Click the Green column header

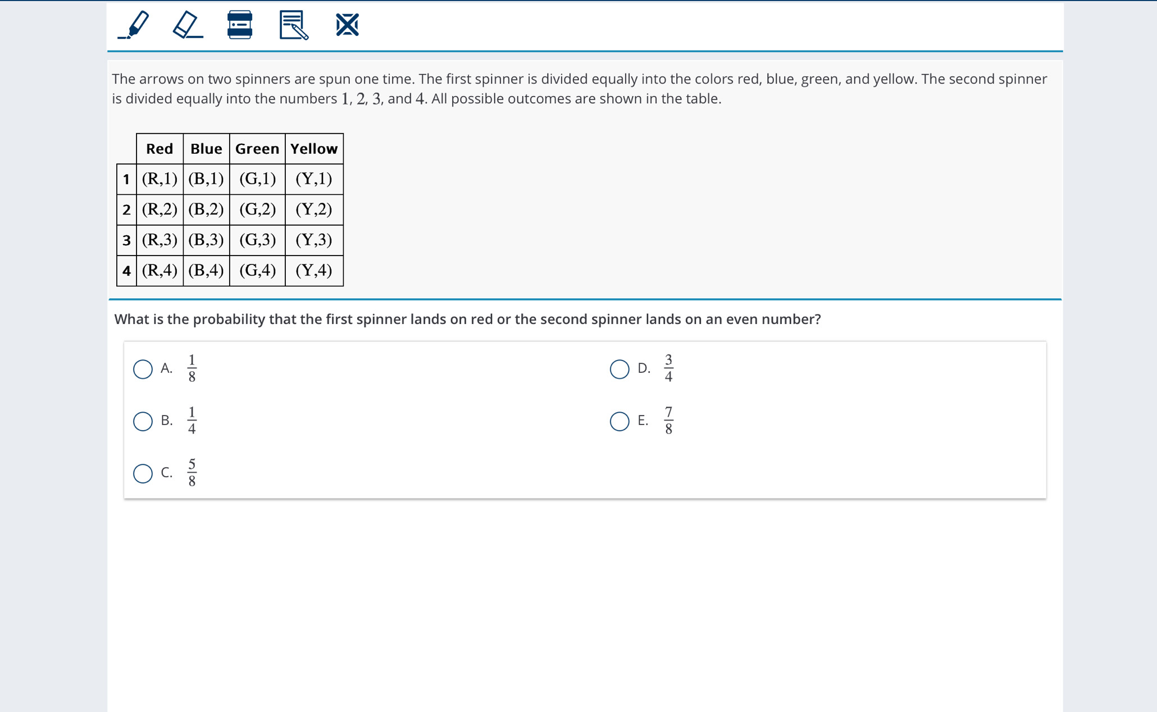point(257,149)
